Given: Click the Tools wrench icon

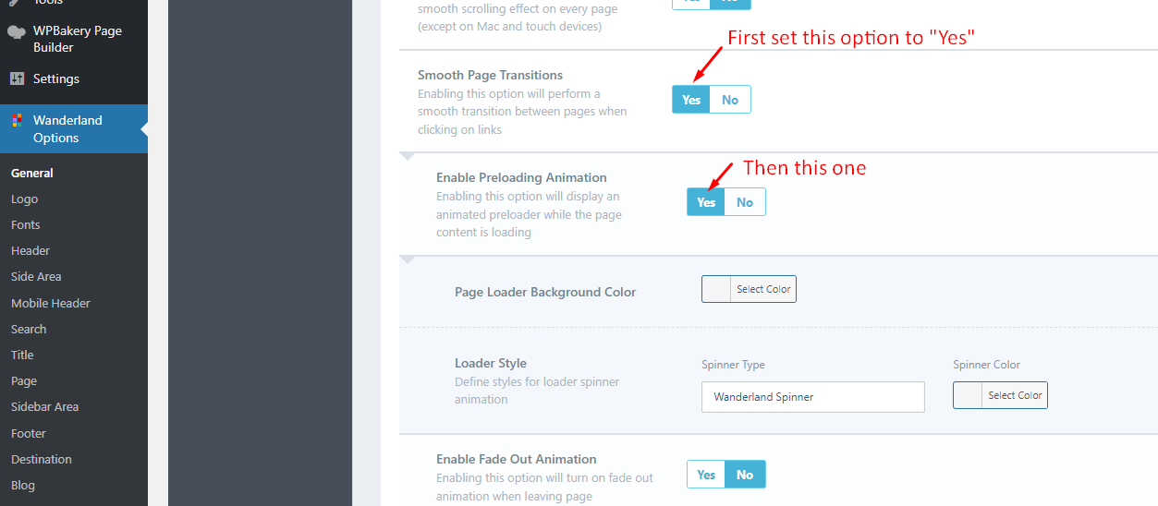Looking at the screenshot, I should [17, 3].
